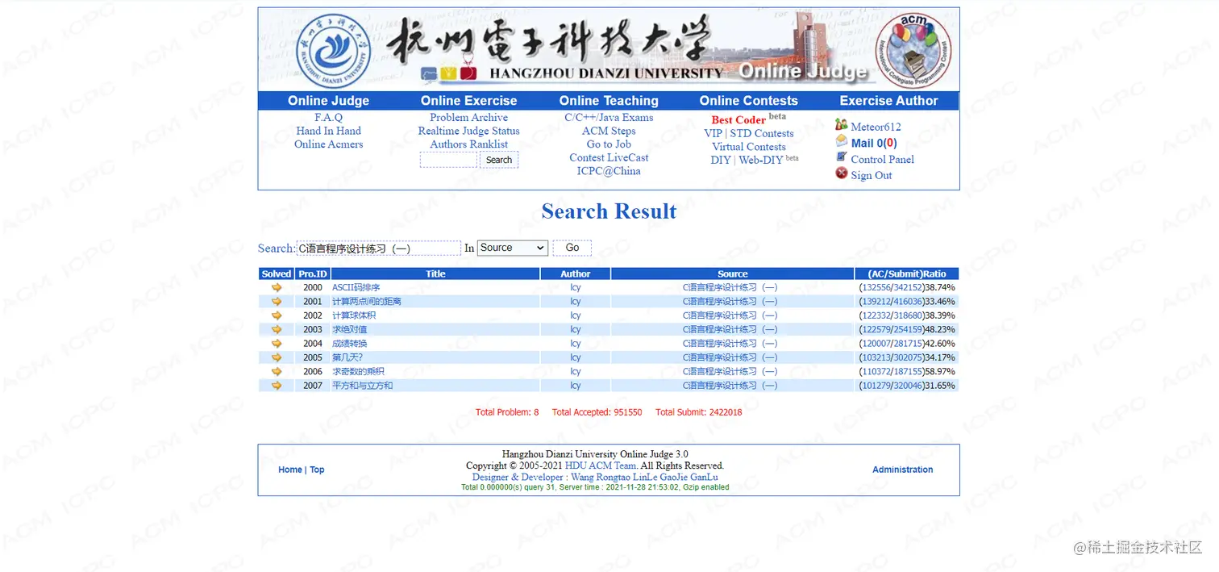
Task: Click the Administration link
Action: pyautogui.click(x=902, y=470)
